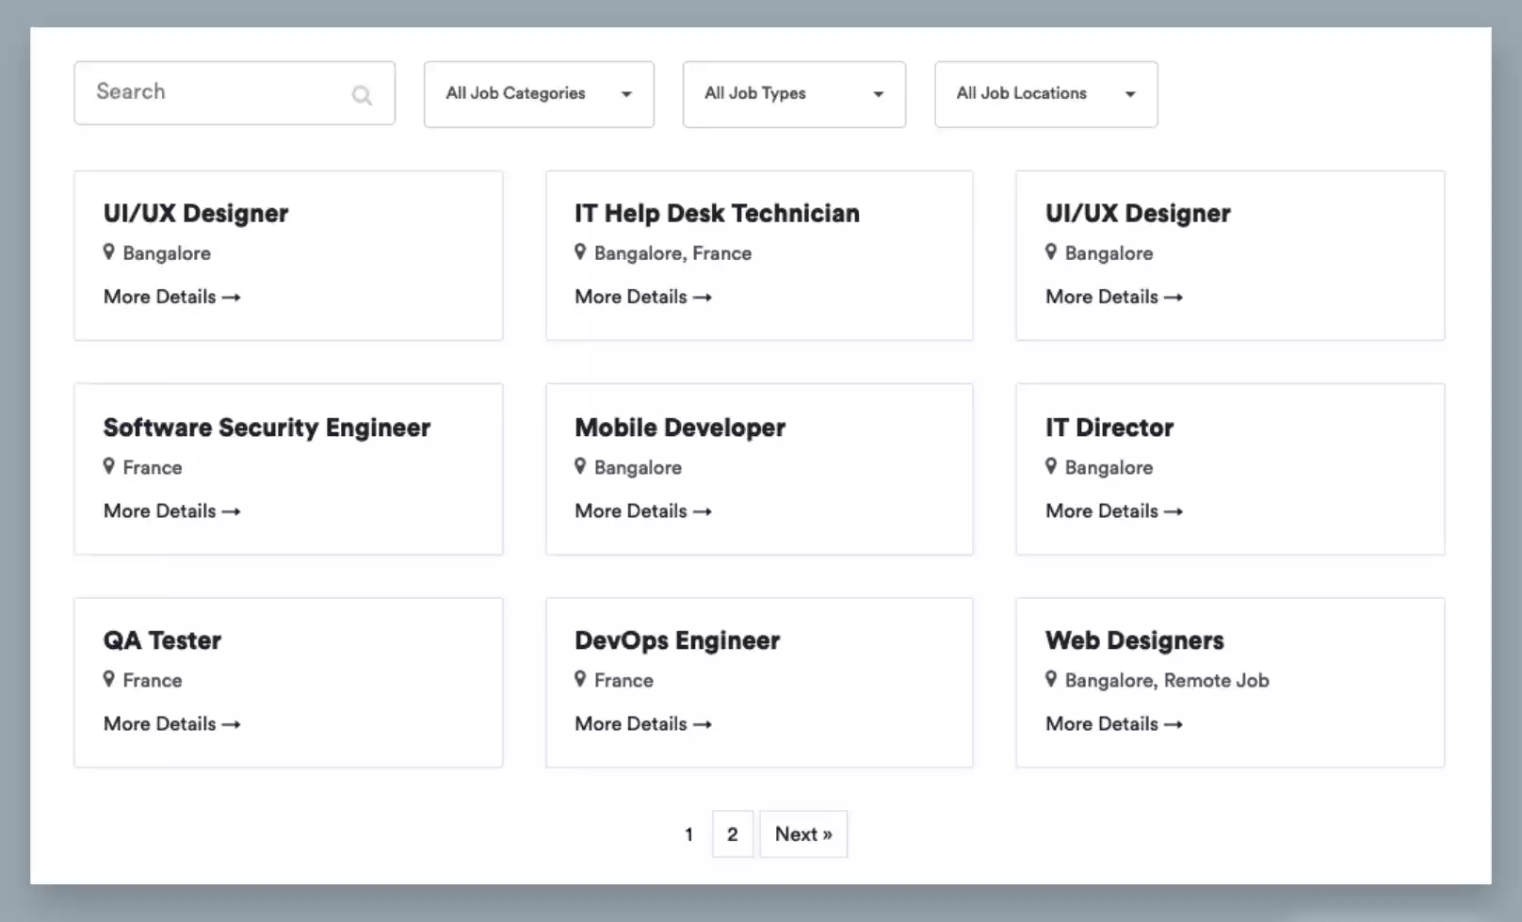Click France location on DevOps Engineer card
Screen dimensions: 1522x922
(623, 680)
